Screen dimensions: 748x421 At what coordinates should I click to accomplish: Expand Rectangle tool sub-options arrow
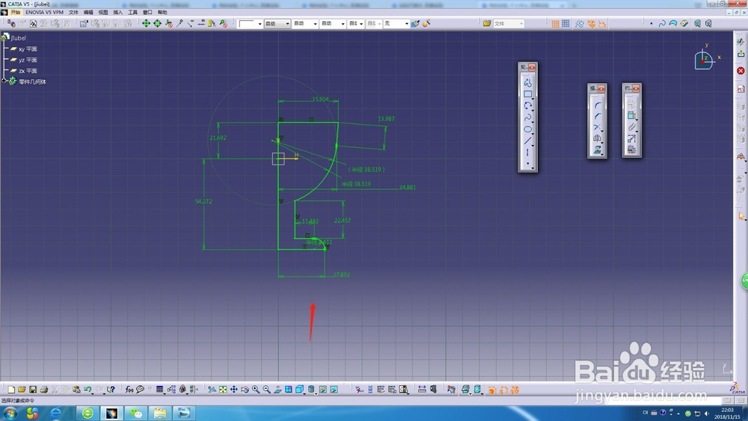[533, 99]
